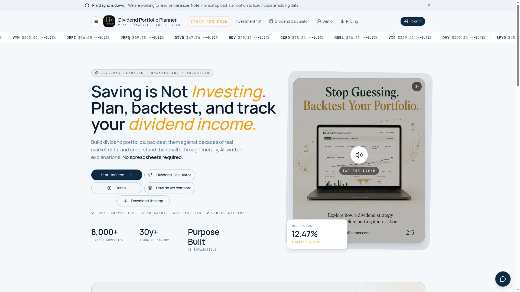Click the Purpose Built stat
The height and width of the screenshot is (292, 520).
pos(204,240)
